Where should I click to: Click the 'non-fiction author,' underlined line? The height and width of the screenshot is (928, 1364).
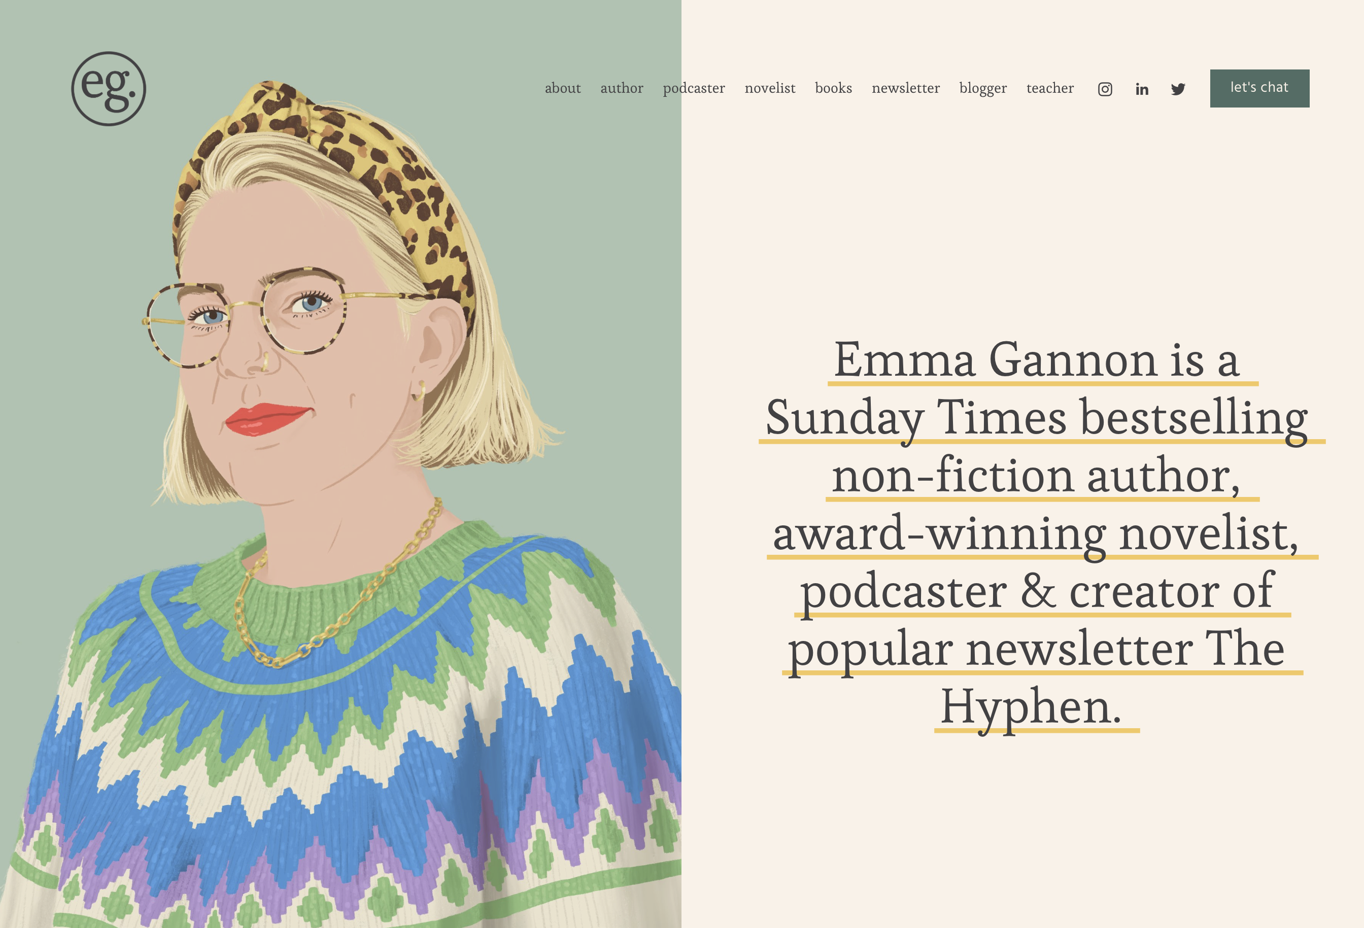[1037, 476]
